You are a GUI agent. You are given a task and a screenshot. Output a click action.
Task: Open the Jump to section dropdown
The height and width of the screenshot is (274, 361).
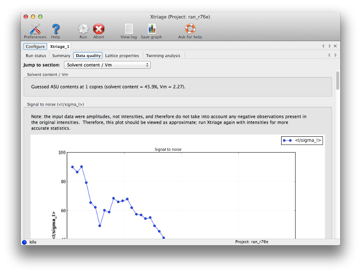click(107, 65)
